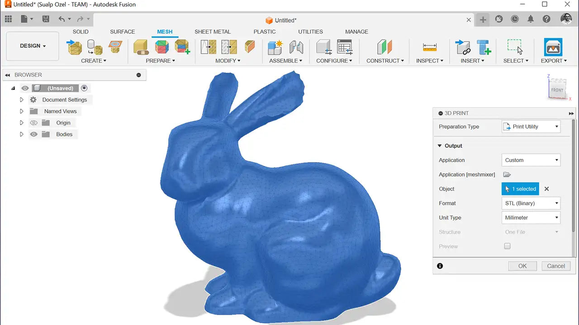Expand the 3D Print dialog double arrows
This screenshot has width=579, height=325.
(571, 113)
